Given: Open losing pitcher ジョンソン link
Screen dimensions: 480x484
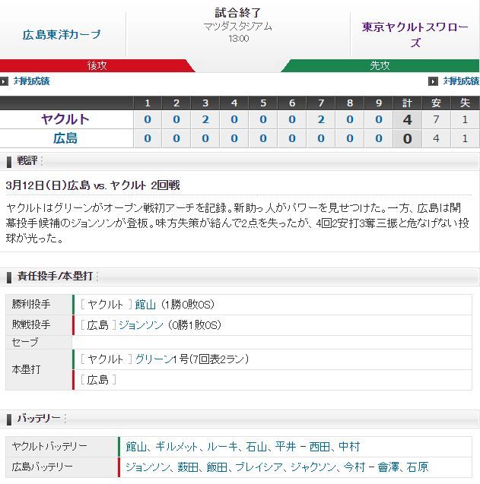Looking at the screenshot, I should (141, 325).
